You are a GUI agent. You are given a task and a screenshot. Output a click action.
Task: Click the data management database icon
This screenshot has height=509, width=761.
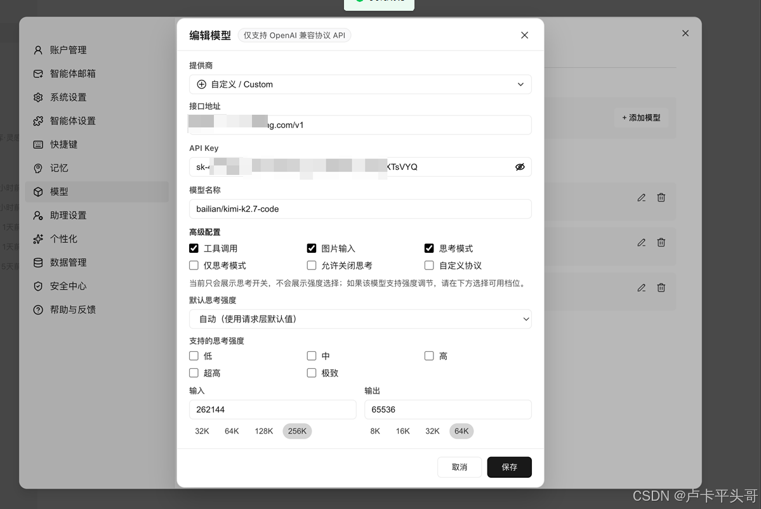(38, 263)
